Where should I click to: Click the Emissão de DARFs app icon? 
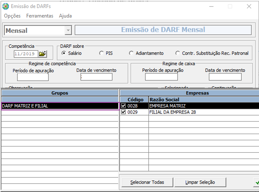[5, 6]
